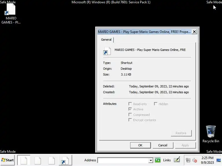Expand the Address bar dropdown arrow
The width and height of the screenshot is (222, 166).
pos(151,160)
